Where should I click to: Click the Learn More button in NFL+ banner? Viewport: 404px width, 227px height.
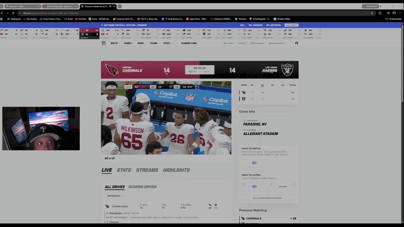point(291,25)
